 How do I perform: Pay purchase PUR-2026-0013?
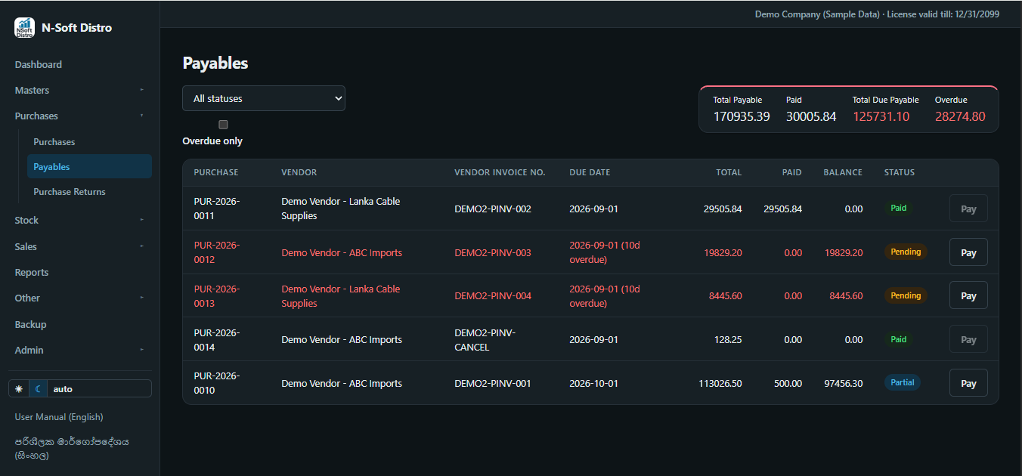968,295
